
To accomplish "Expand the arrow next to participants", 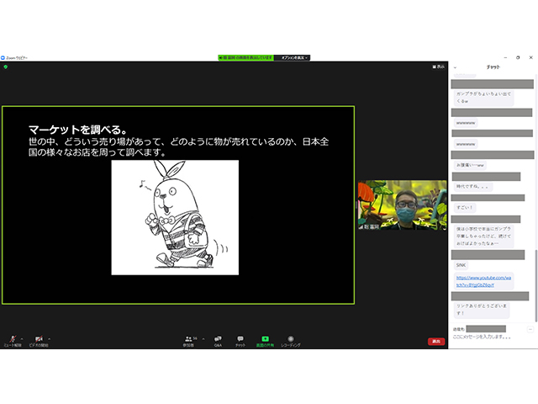I will coord(203,339).
